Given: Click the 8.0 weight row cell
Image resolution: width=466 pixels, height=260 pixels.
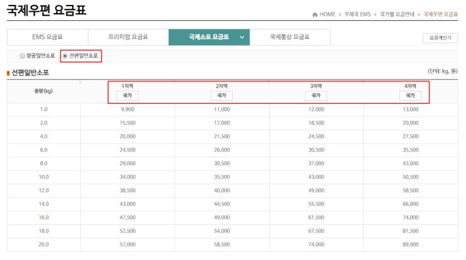Looking at the screenshot, I should coord(44,164).
